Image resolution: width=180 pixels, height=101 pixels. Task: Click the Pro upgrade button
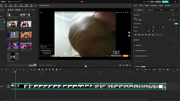point(152,2)
